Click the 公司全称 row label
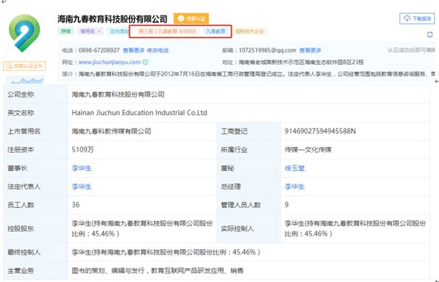 (x=21, y=94)
